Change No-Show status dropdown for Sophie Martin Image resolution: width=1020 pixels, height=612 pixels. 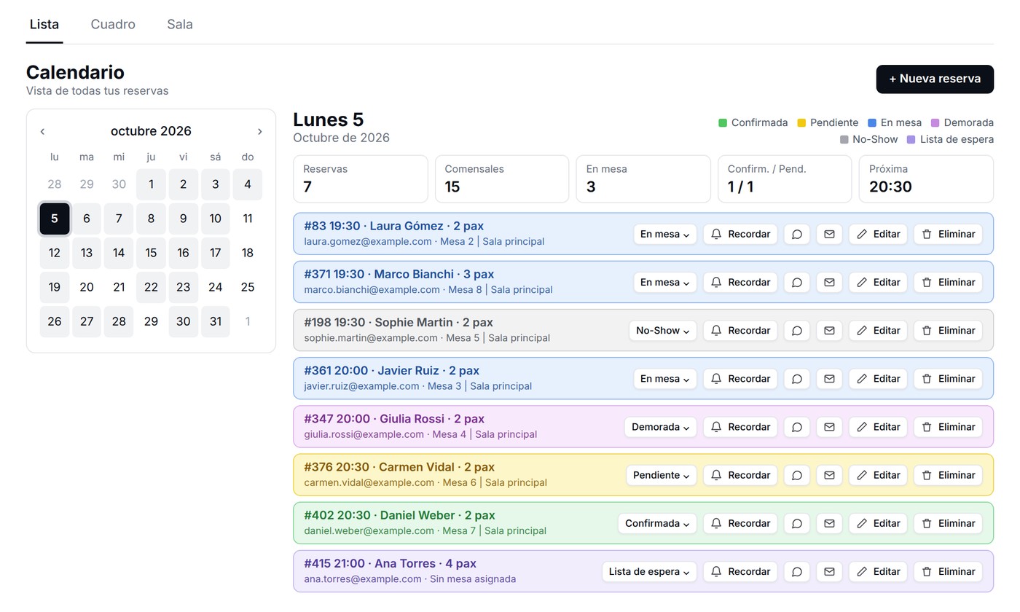tap(663, 330)
